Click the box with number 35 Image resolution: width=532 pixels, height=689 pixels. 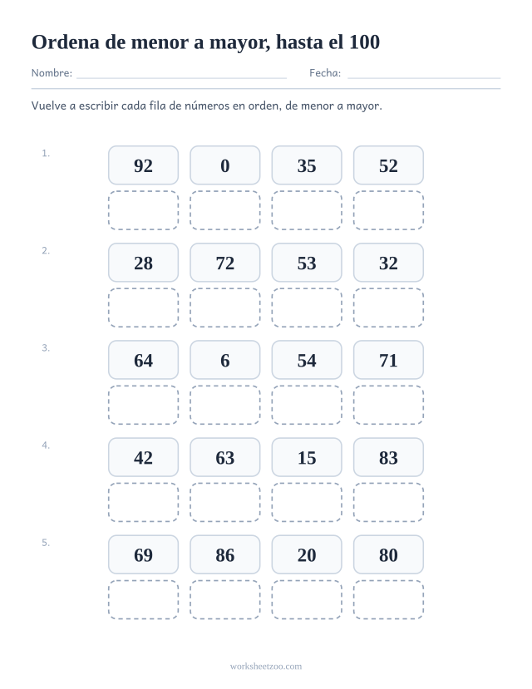tap(307, 165)
